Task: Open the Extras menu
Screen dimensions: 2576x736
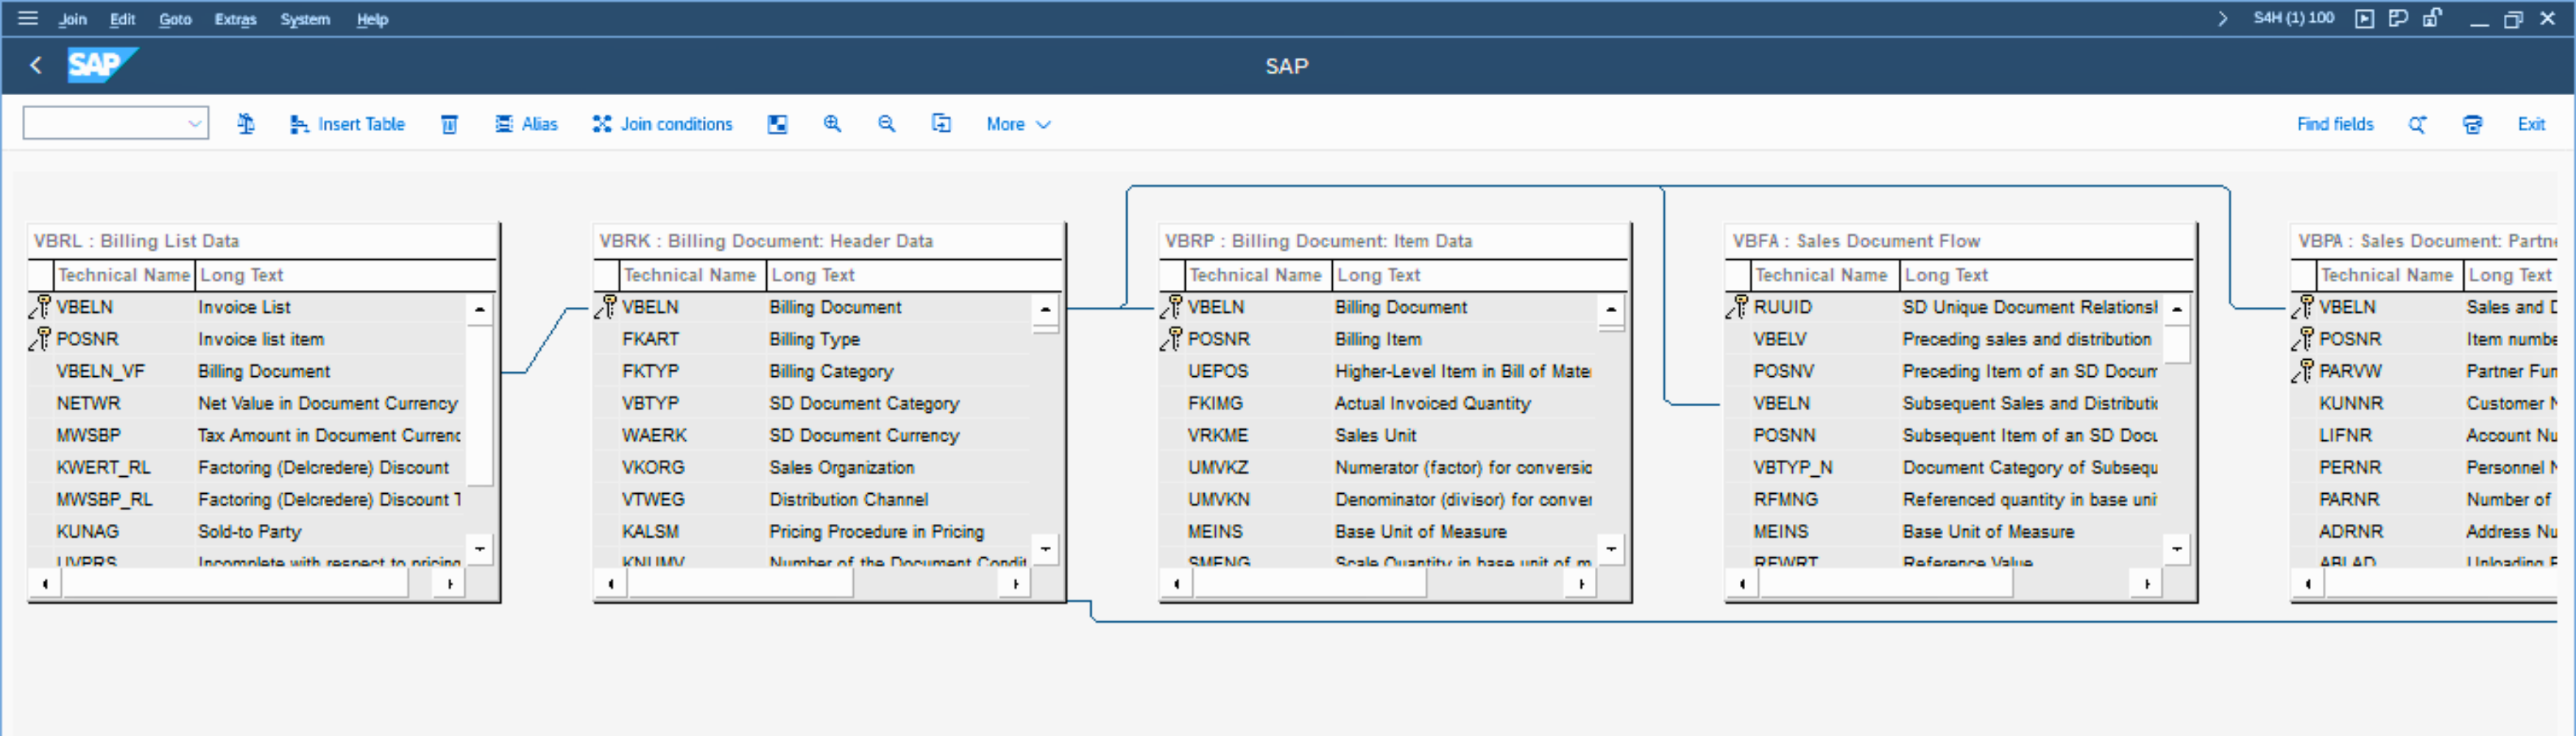Action: click(235, 19)
